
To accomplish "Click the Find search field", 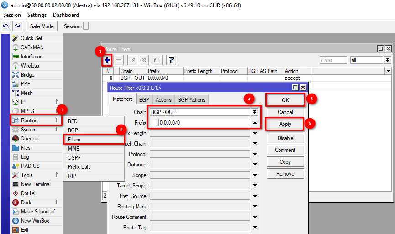I will (x=333, y=60).
